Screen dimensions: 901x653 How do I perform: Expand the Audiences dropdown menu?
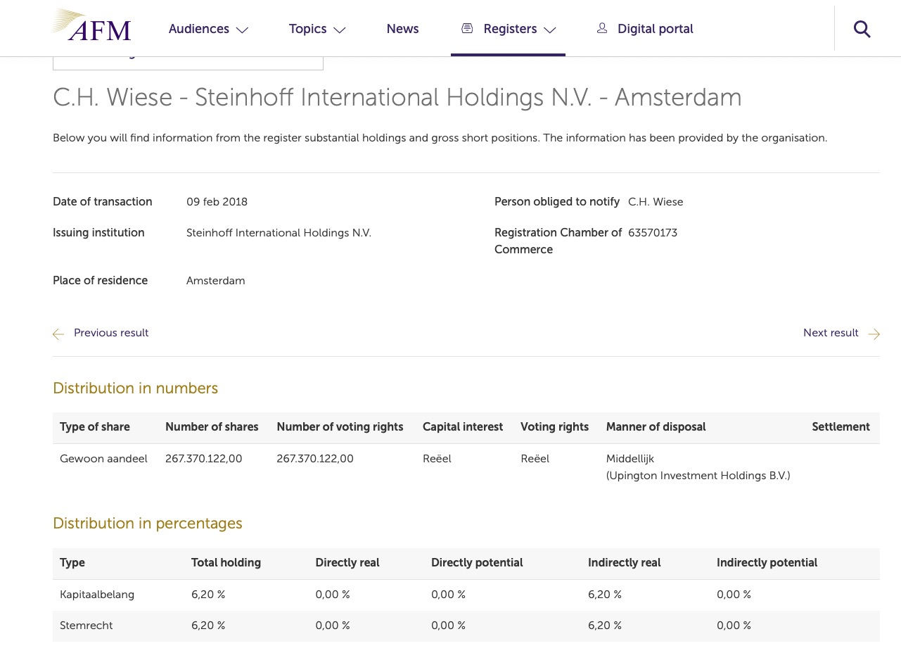tap(198, 29)
